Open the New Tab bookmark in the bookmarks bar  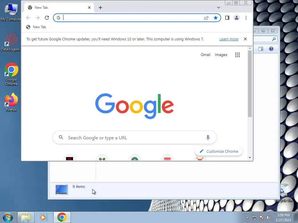coord(36,27)
